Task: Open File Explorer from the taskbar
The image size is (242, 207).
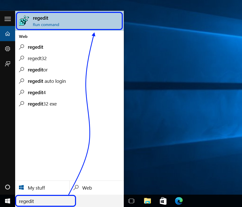Action: (147, 201)
